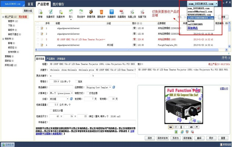Click the 所有任务 icon in status bar

[x=221, y=145]
